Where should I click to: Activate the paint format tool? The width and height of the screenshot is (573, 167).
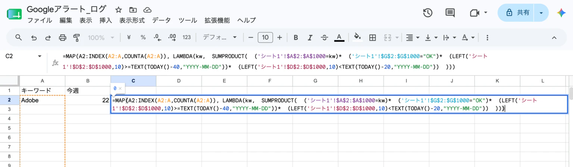(x=77, y=37)
